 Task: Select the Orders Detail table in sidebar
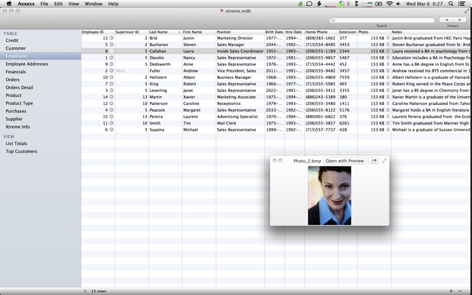19,87
